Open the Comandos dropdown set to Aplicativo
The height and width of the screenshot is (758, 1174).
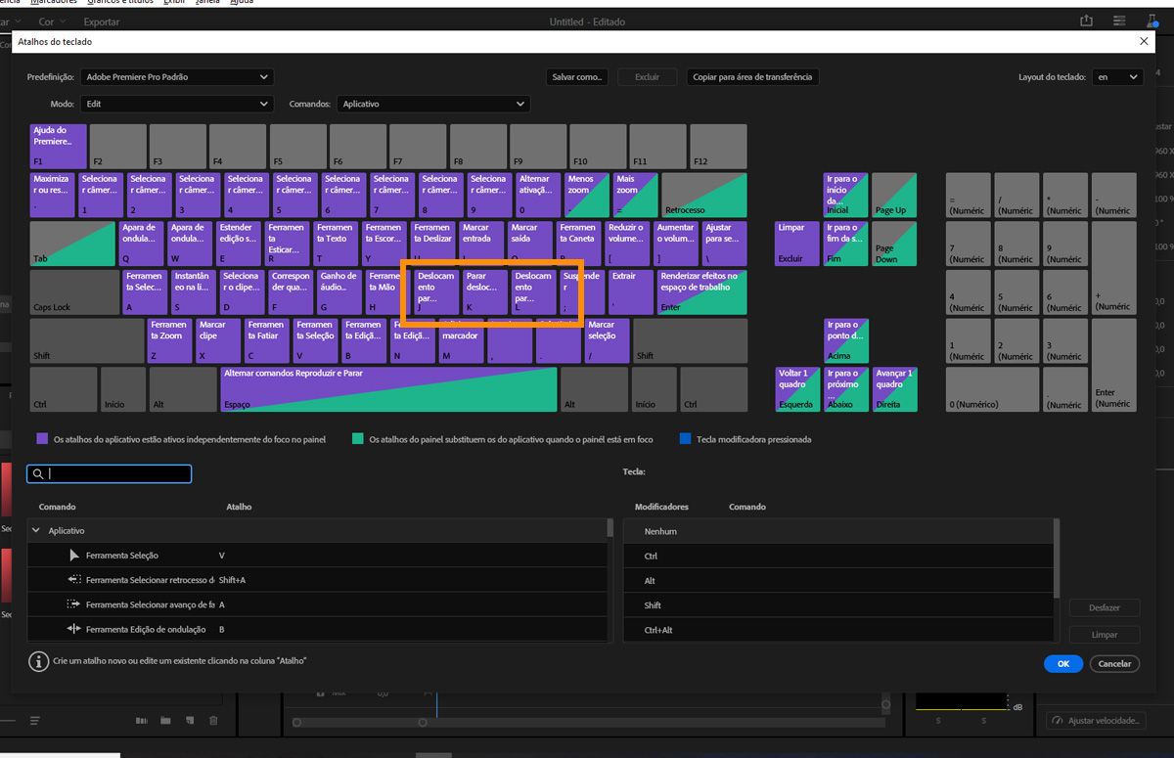[433, 104]
